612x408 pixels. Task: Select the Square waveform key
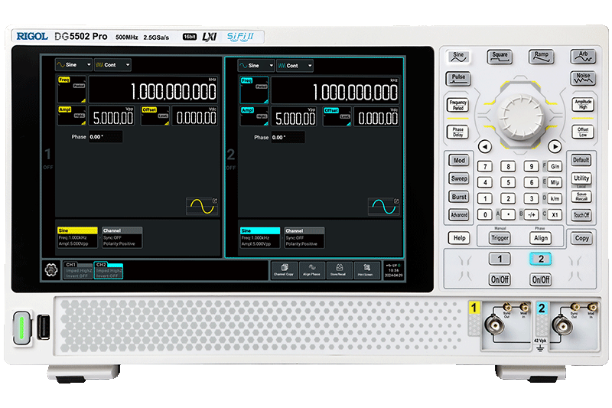click(500, 57)
